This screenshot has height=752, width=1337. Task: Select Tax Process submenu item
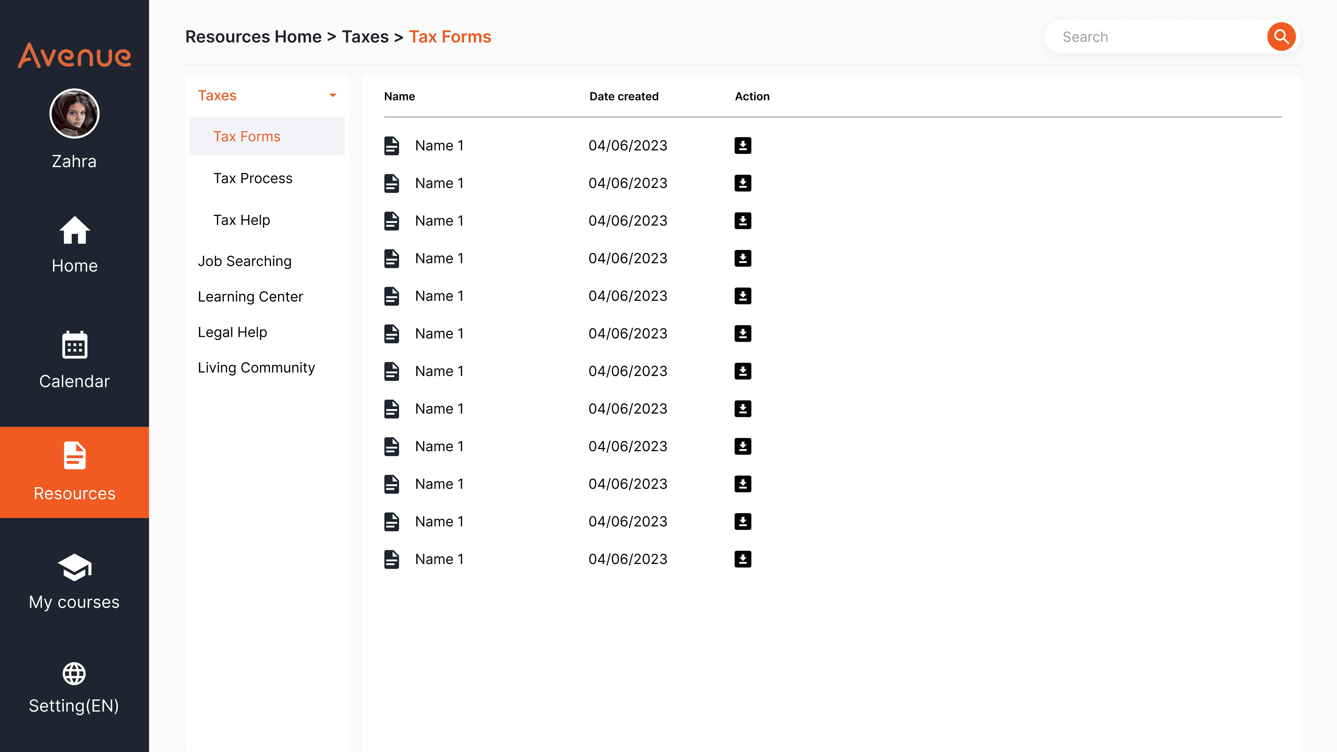point(253,178)
